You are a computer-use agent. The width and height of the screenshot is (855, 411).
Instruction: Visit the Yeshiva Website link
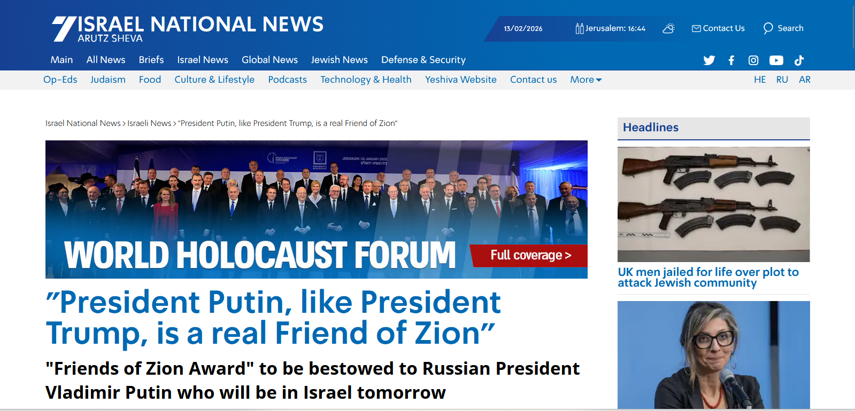pos(461,80)
